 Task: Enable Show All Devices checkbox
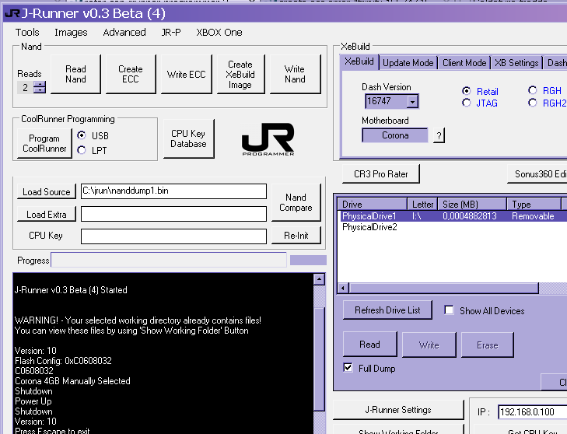tap(449, 310)
